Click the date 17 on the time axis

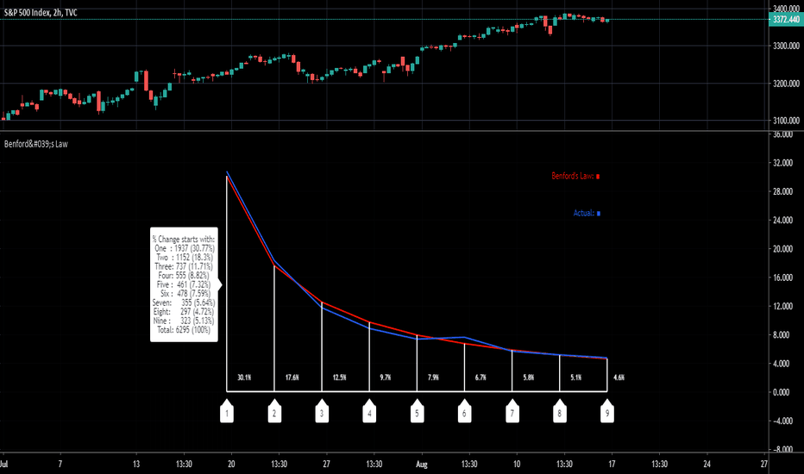point(612,465)
